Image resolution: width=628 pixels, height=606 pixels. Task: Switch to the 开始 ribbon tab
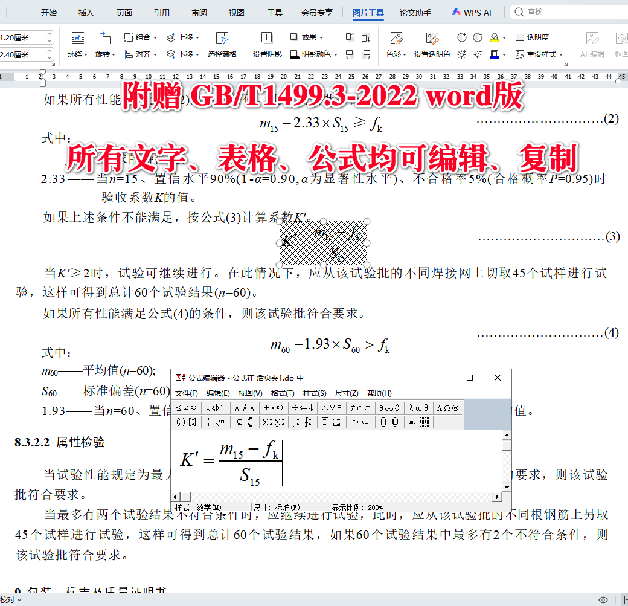click(x=48, y=13)
